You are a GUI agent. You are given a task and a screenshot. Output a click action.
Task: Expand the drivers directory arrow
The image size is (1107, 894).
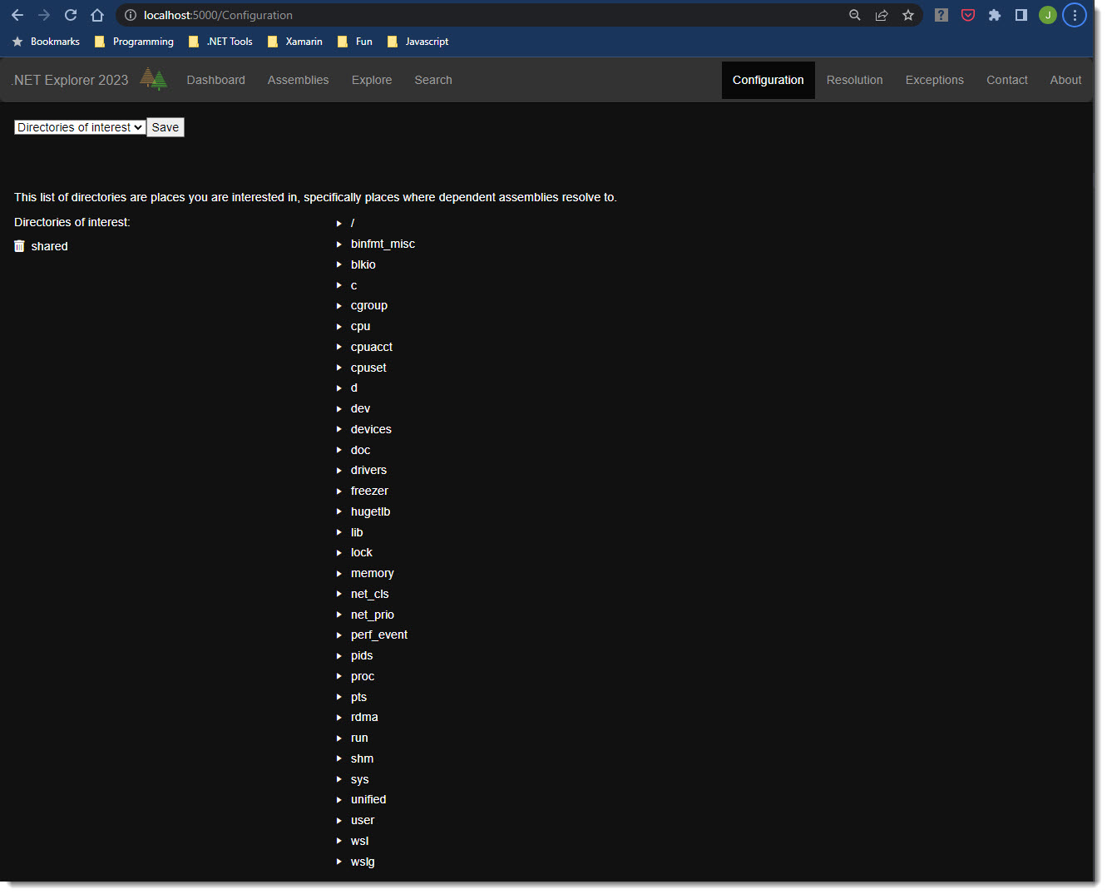pyautogui.click(x=339, y=471)
